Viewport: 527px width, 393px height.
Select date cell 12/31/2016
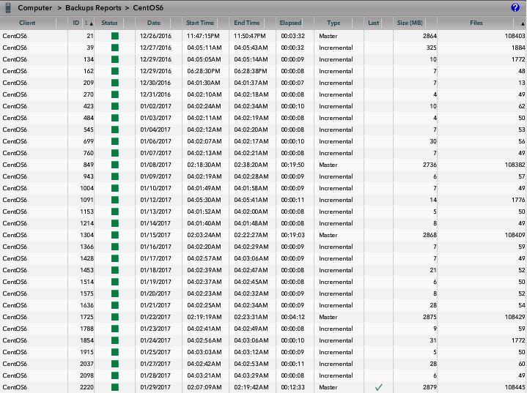click(155, 94)
